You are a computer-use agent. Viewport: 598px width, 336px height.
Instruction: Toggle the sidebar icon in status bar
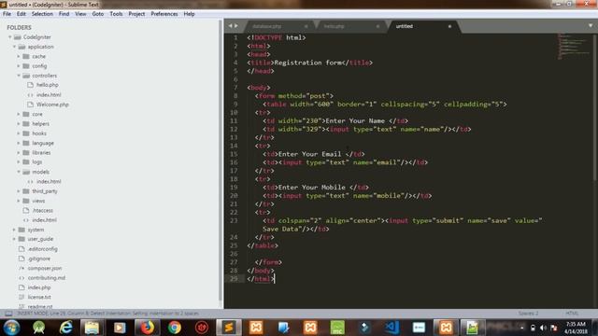point(8,314)
